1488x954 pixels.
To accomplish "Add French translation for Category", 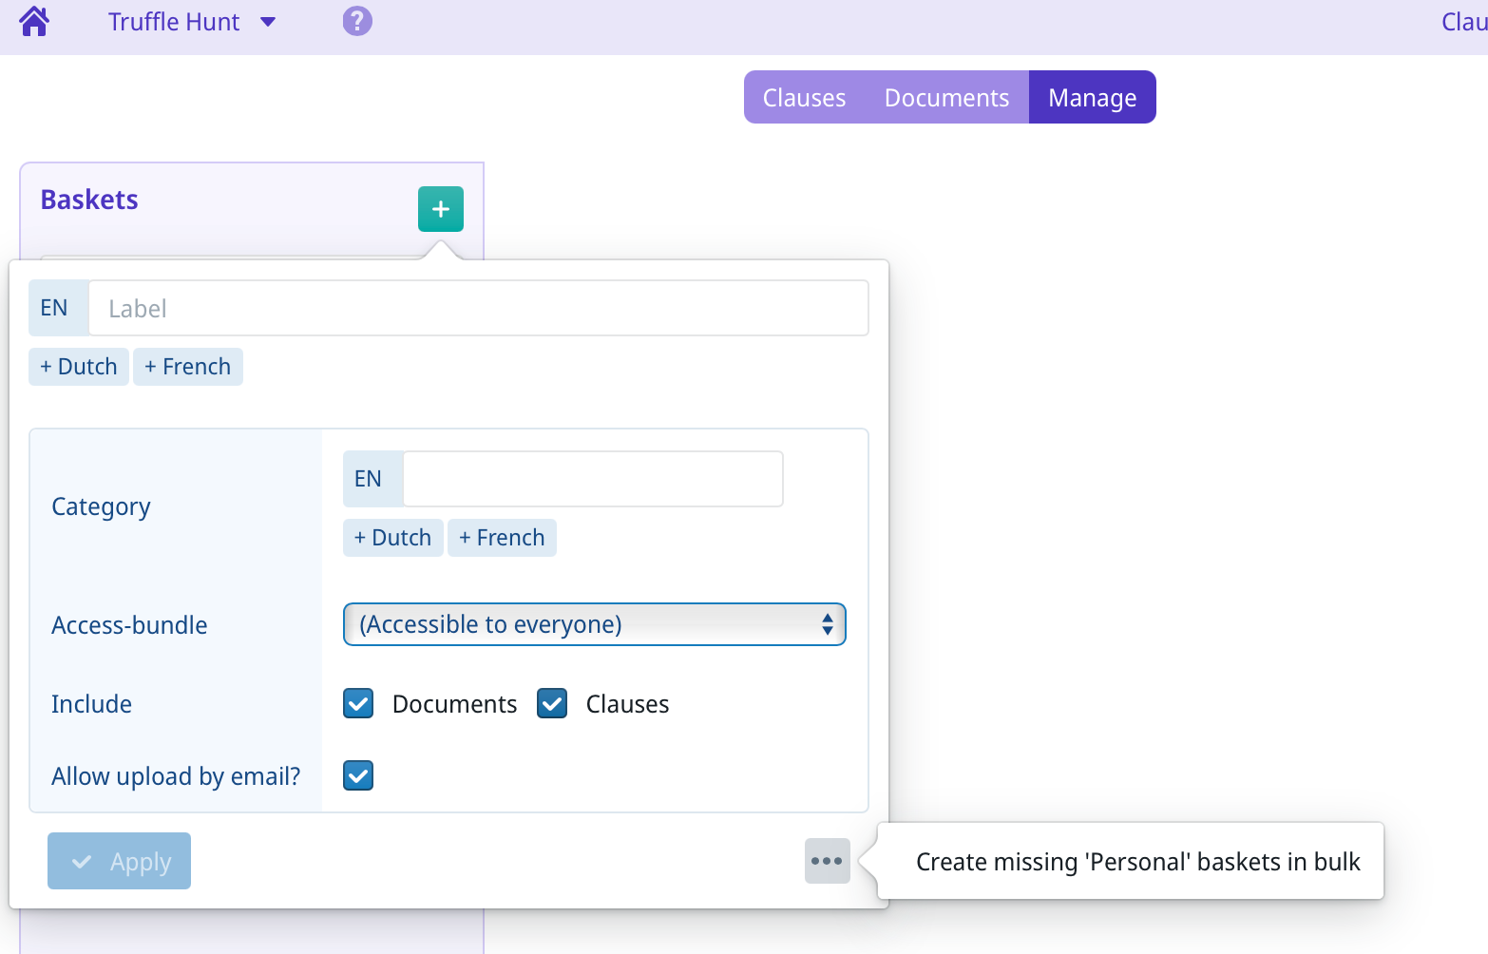I will coord(502,538).
